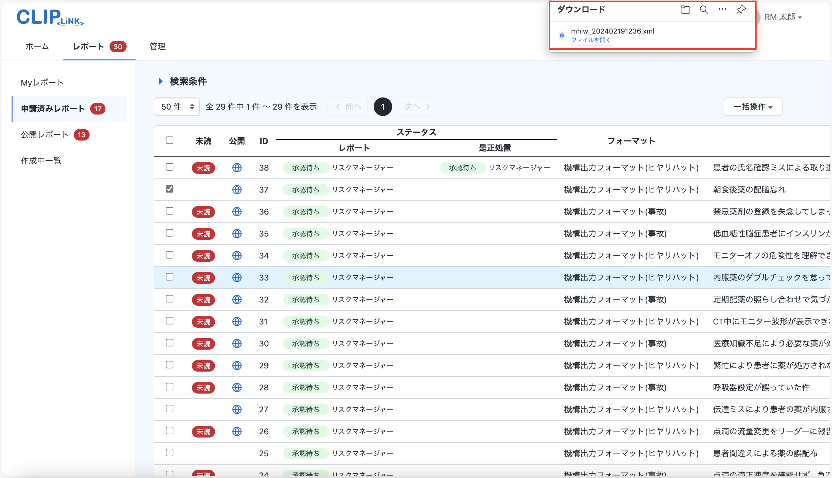Switch to the 管理 tab
Viewport: 832px width, 478px height.
pos(157,47)
